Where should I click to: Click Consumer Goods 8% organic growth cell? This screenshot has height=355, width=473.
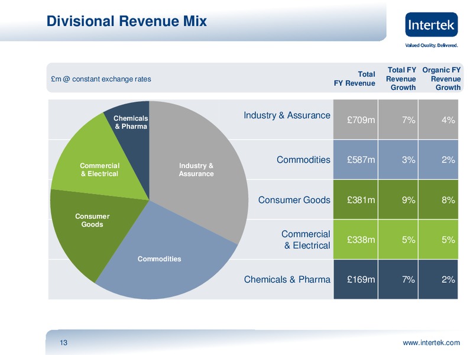(x=438, y=200)
